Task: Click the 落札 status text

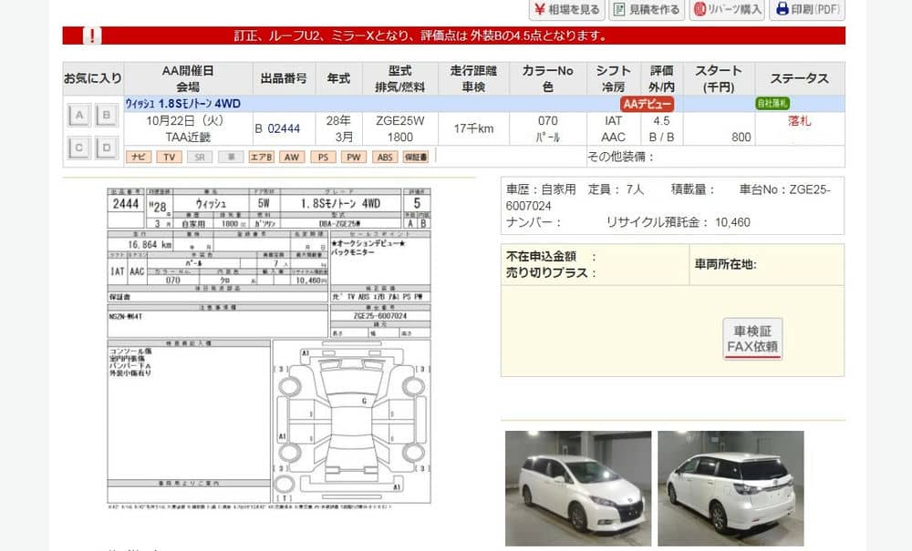Action: click(799, 121)
